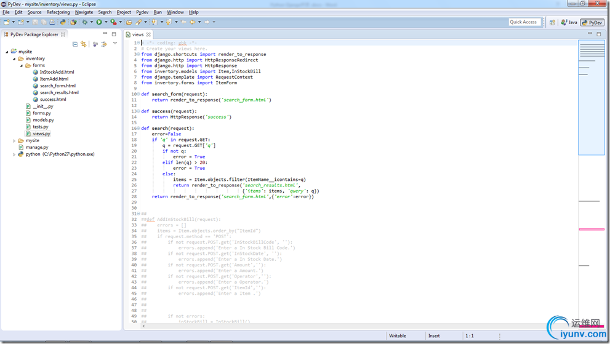Open the Pydev menu
Image resolution: width=610 pixels, height=344 pixels.
tap(142, 12)
